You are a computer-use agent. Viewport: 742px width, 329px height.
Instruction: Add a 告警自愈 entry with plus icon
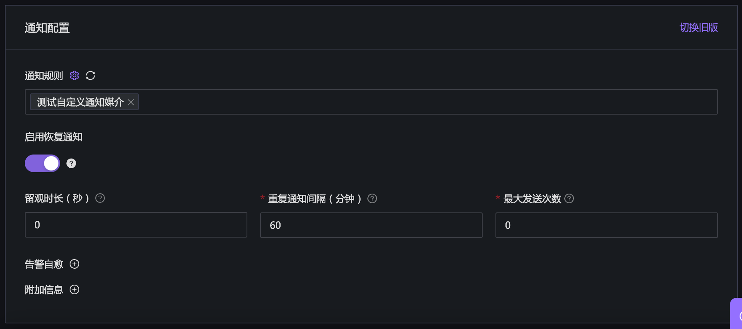[74, 264]
